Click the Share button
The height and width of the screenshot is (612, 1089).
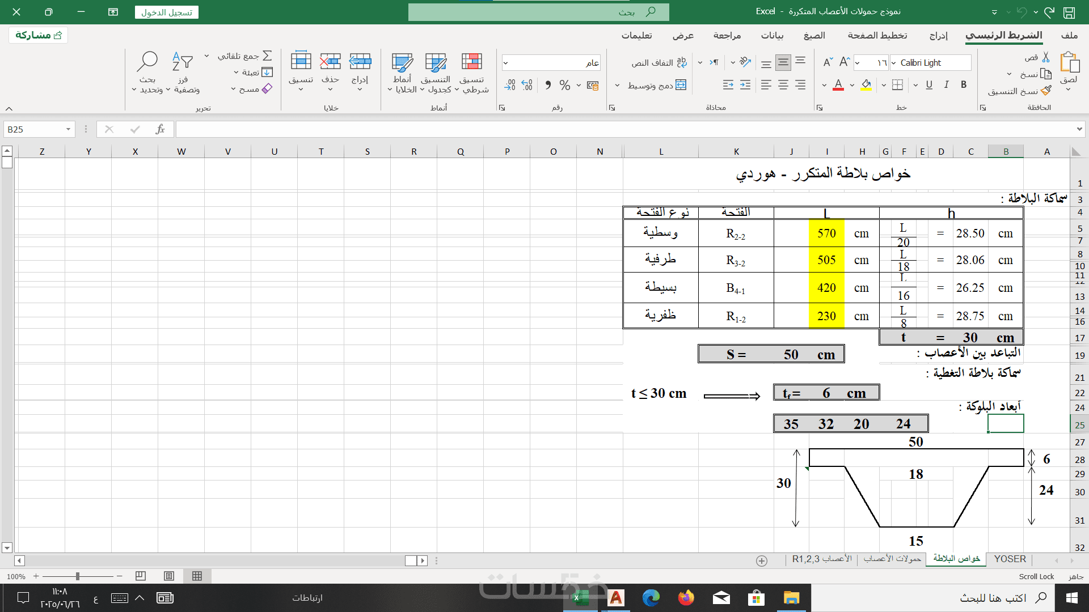point(39,35)
